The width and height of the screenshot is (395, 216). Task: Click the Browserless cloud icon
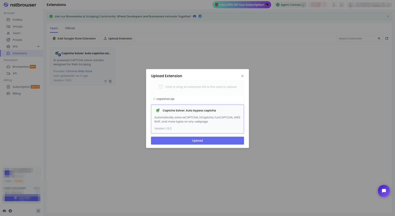8,67
